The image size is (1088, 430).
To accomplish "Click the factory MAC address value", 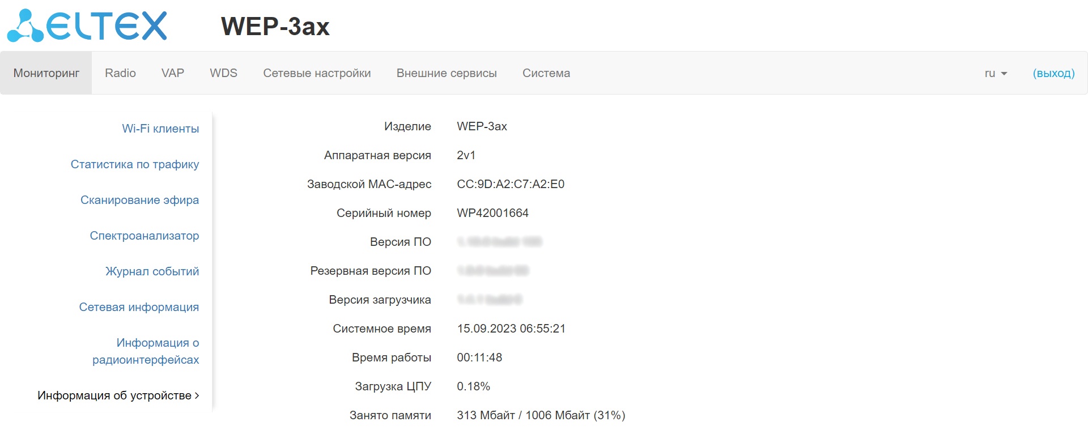I will pos(511,184).
